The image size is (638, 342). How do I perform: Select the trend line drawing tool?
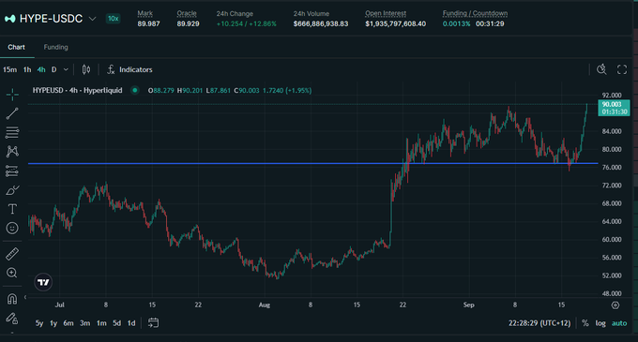tap(12, 113)
